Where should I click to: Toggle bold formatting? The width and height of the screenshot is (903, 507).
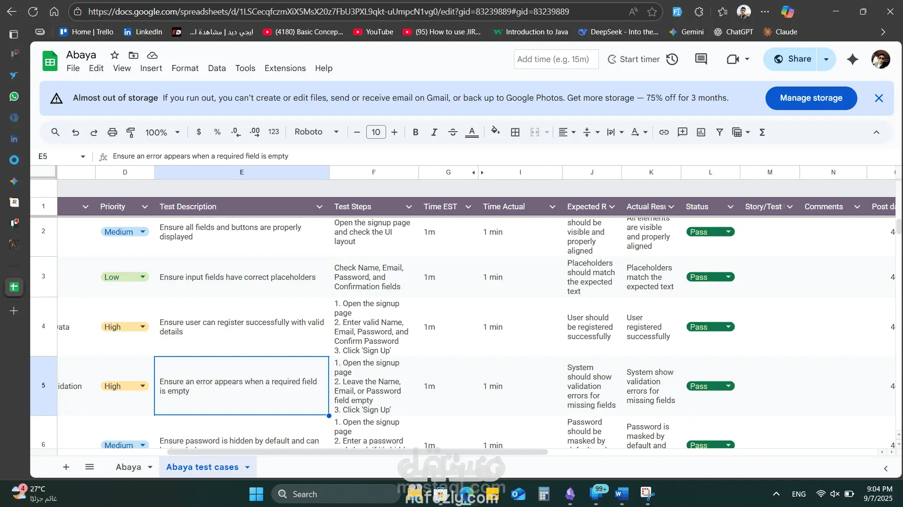tap(415, 132)
